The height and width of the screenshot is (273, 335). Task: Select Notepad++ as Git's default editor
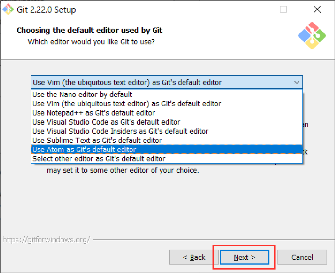[x=94, y=113]
